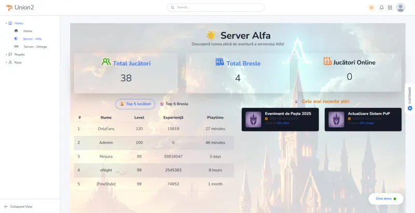The image size is (415, 213).
Task: Collapse the Home section arrow
Action: pyautogui.click(x=6, y=23)
